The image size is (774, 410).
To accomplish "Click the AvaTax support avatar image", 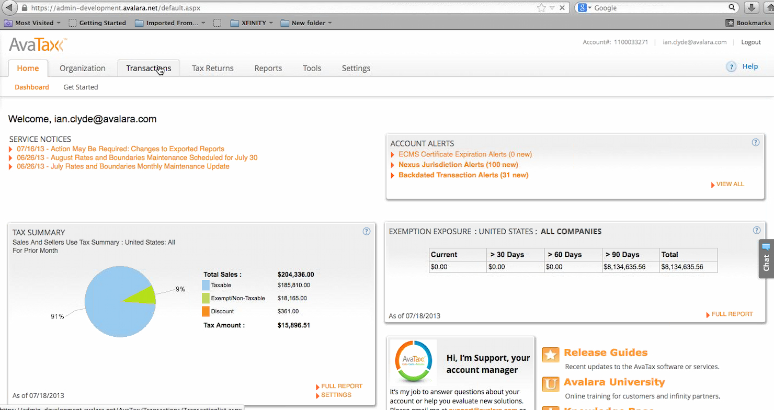I will coord(414,362).
